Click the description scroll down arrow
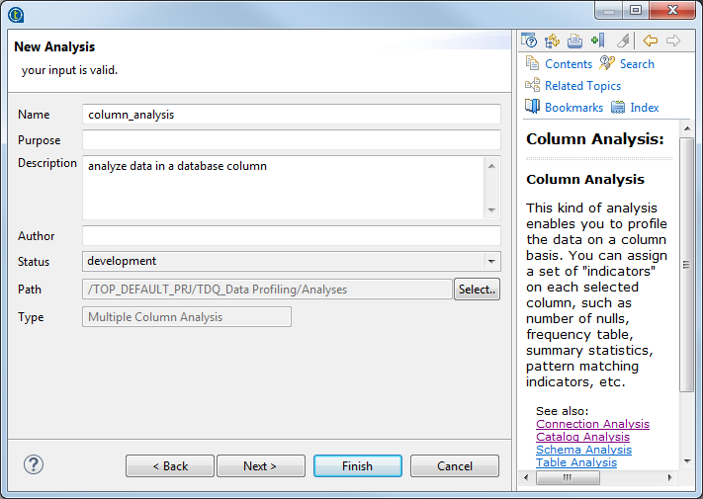Screen dimensions: 703x499 [x=491, y=210]
